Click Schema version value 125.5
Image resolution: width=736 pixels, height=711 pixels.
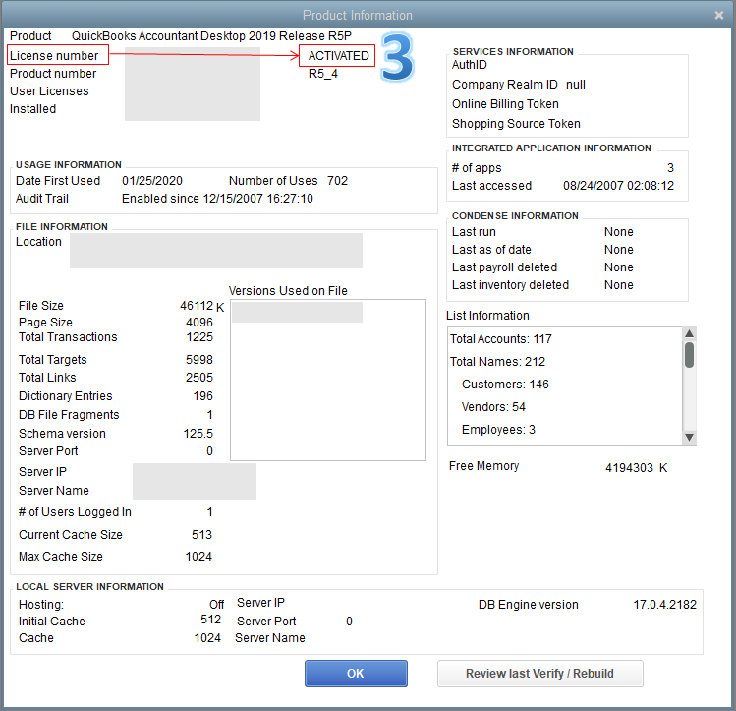[x=198, y=434]
